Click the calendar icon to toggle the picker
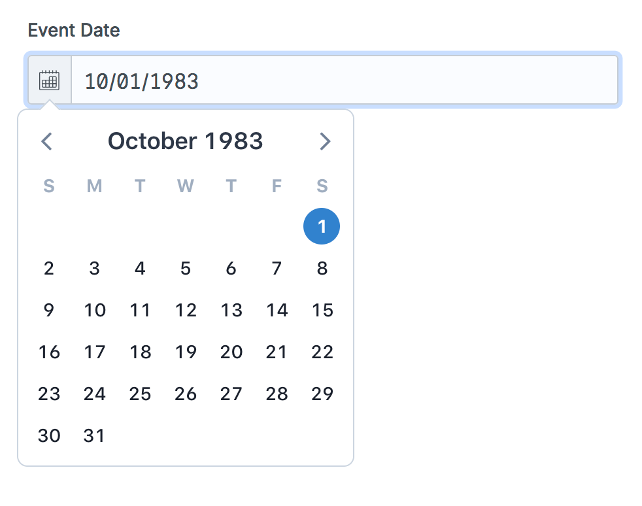Screen dimensions: 642x506 [49, 80]
